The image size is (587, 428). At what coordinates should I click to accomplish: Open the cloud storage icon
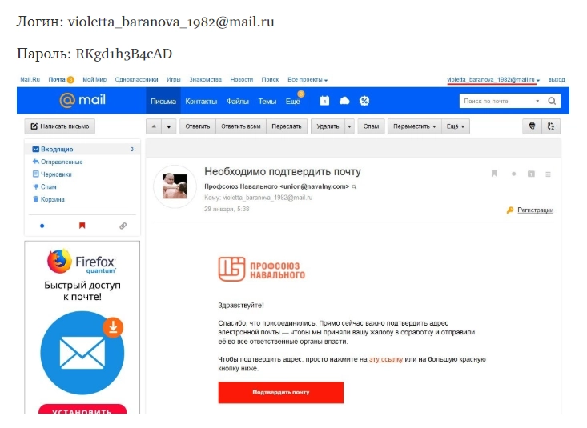click(x=344, y=101)
